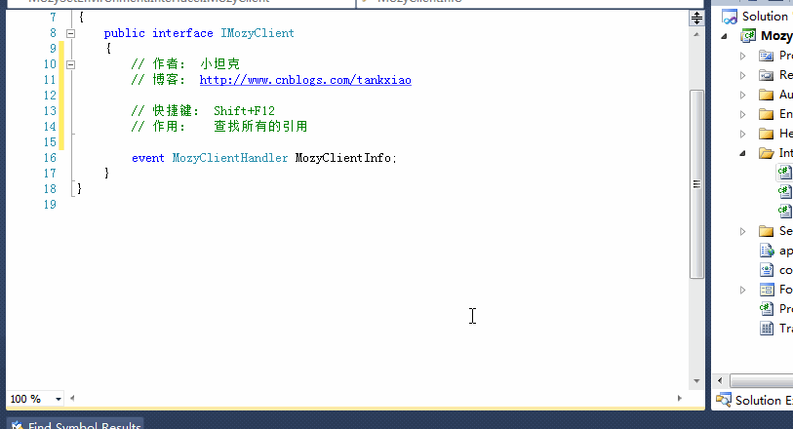Click the 'event' keyword on line 16
This screenshot has width=793, height=429.
(x=147, y=158)
